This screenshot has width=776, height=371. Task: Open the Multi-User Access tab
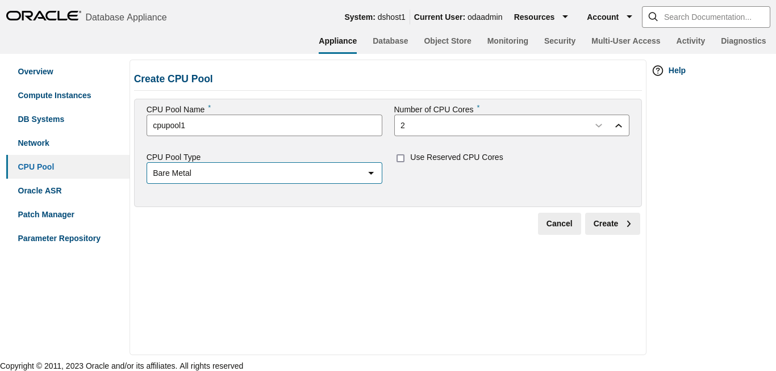pyautogui.click(x=626, y=41)
